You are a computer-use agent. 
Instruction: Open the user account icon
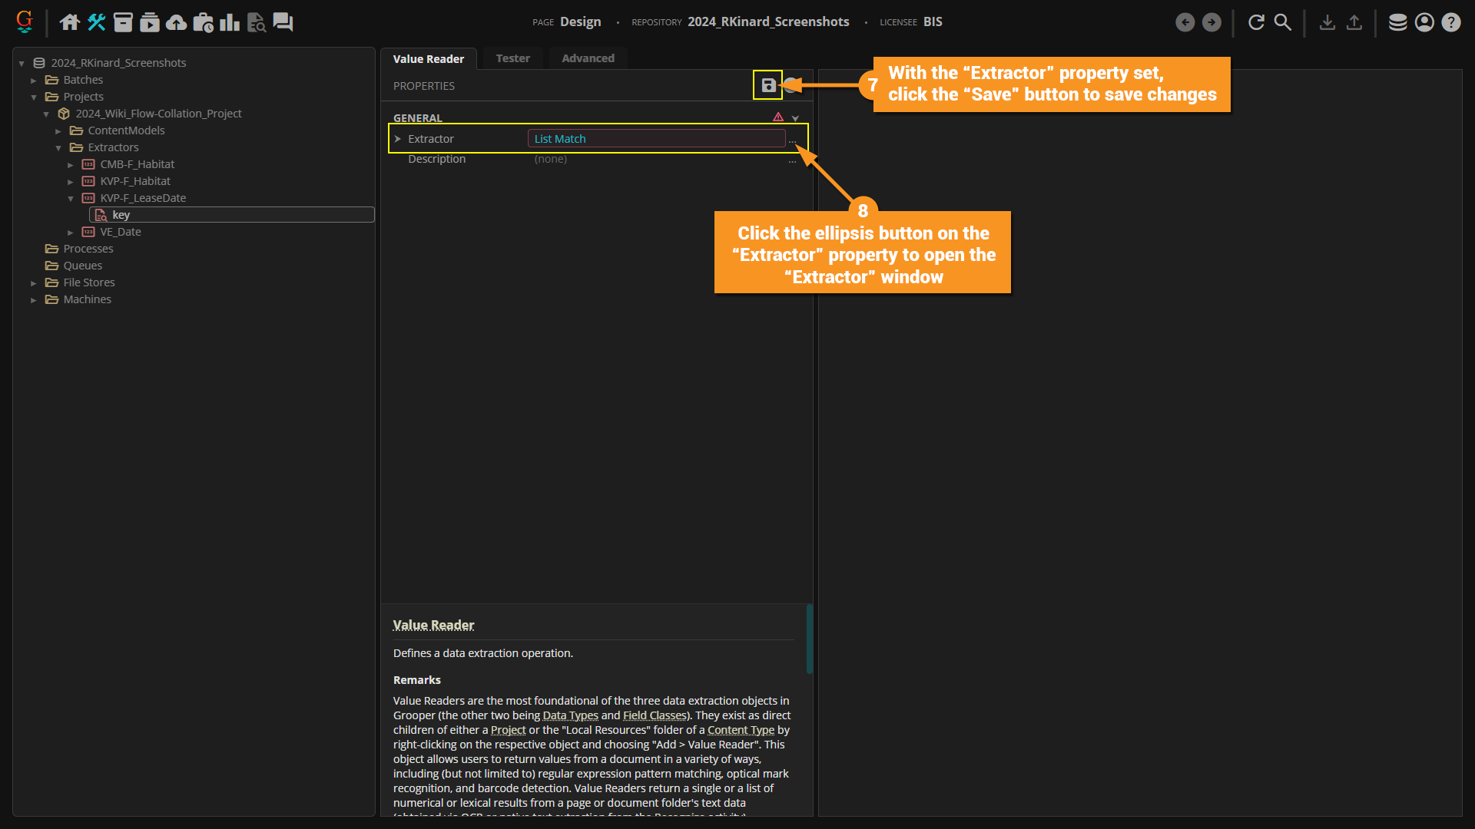point(1424,22)
